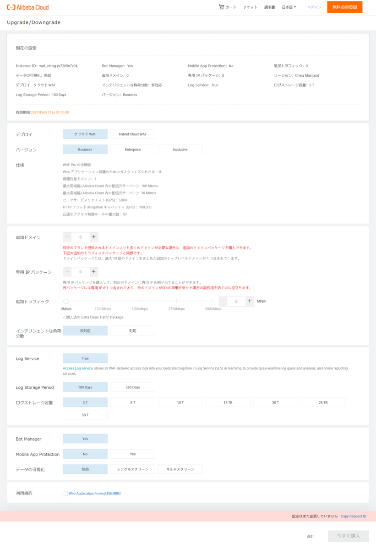Image resolution: width=376 pixels, height=551 pixels.
Task: Open the チケット menu
Action: [x=250, y=7]
